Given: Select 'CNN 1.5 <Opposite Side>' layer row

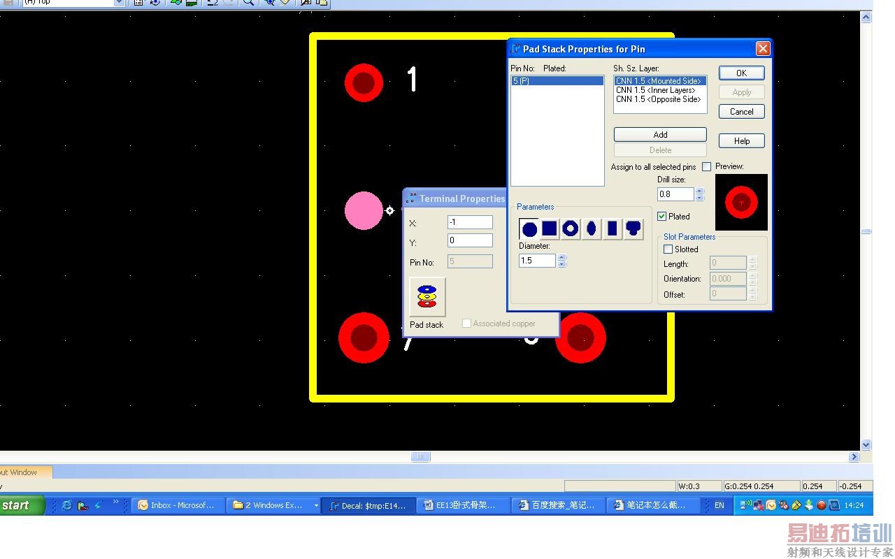Looking at the screenshot, I should point(660,99).
